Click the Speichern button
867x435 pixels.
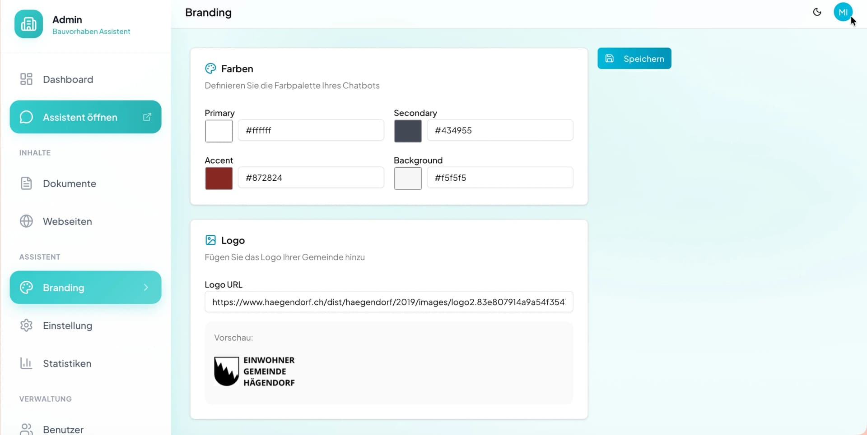point(634,59)
